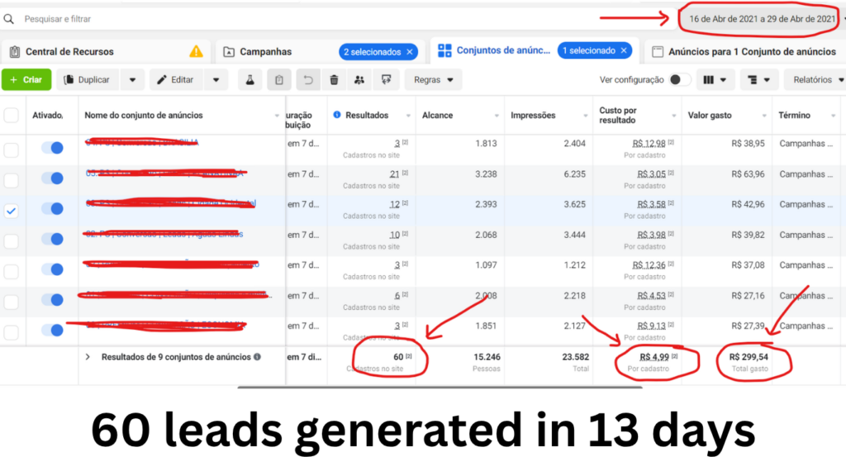Screen dimensions: 846x476
Task: Click the export/share icon beside Regras
Action: tap(387, 80)
